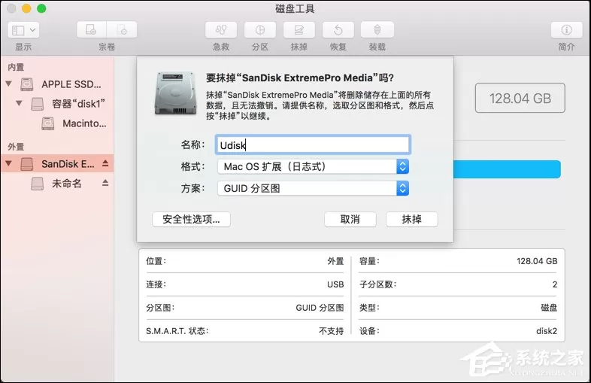Collapse the SanDisk external disk tree

point(9,163)
